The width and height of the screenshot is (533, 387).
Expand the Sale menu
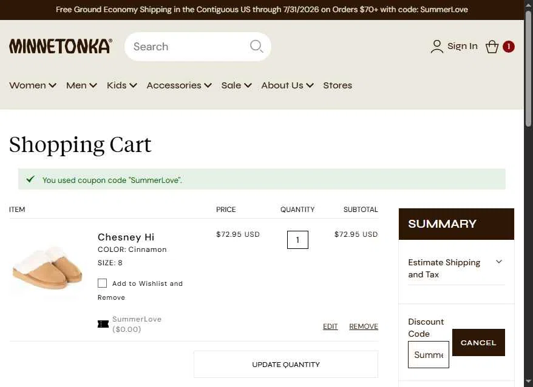click(x=236, y=85)
